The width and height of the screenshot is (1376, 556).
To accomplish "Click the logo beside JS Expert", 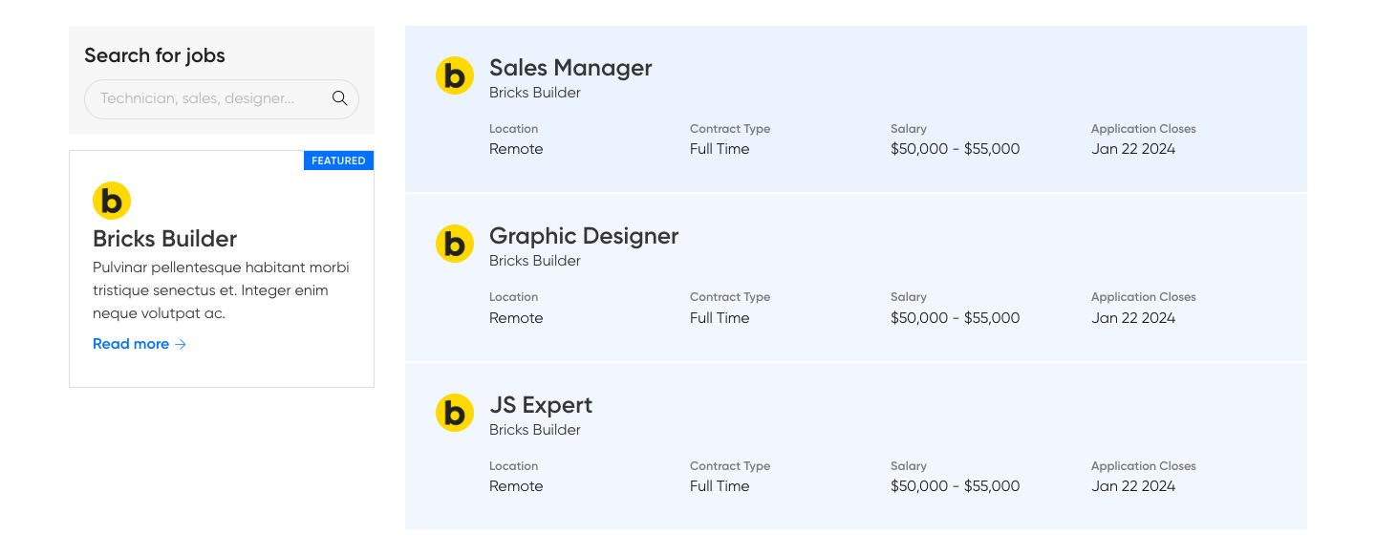I will [455, 413].
